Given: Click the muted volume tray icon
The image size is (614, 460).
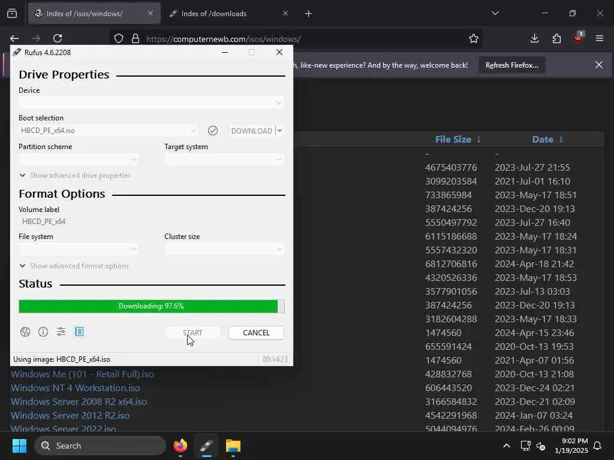Looking at the screenshot, I should 541,446.
